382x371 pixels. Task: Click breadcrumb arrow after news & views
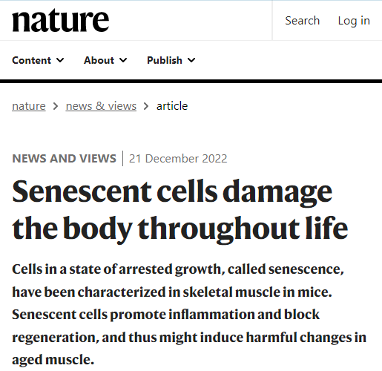tap(146, 106)
